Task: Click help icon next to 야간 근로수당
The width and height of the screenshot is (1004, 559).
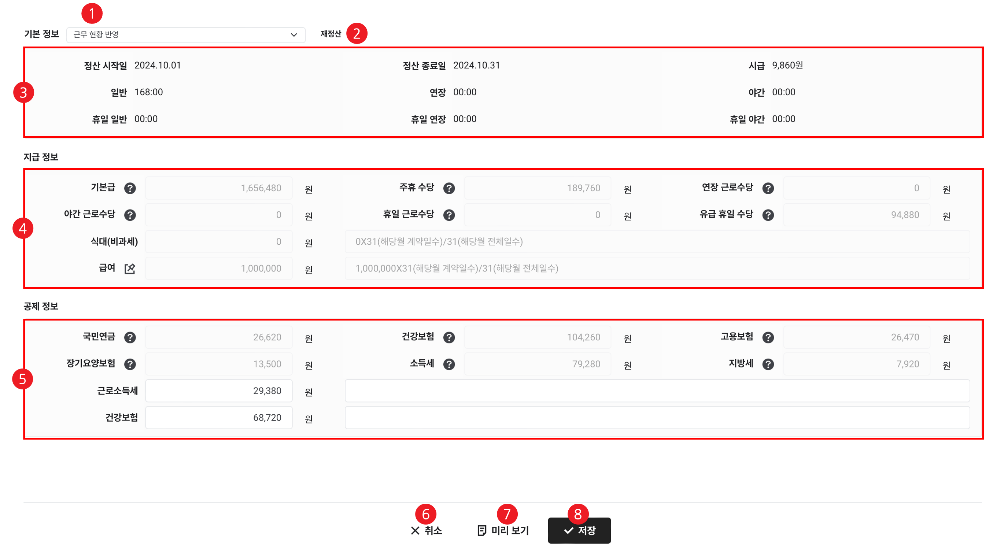Action: (x=130, y=215)
